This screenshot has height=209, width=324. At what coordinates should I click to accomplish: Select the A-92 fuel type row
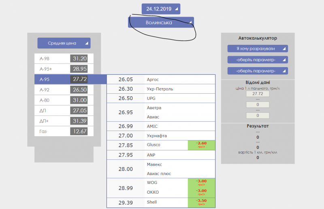point(64,90)
